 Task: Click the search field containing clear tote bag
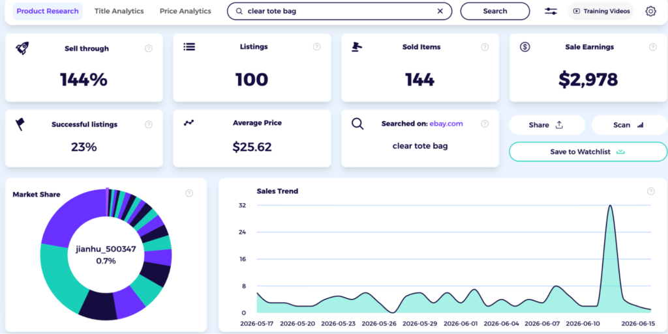tap(339, 11)
